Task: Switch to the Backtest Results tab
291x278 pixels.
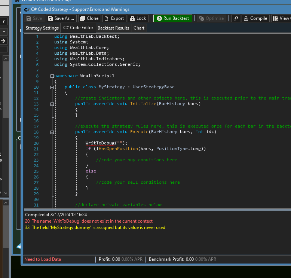Action: pos(113,28)
